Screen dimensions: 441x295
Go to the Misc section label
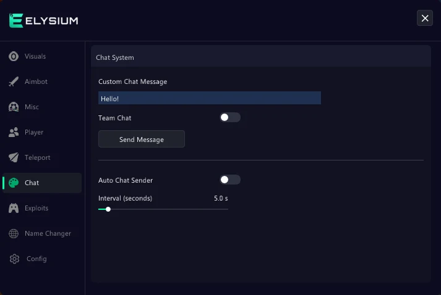coord(32,107)
